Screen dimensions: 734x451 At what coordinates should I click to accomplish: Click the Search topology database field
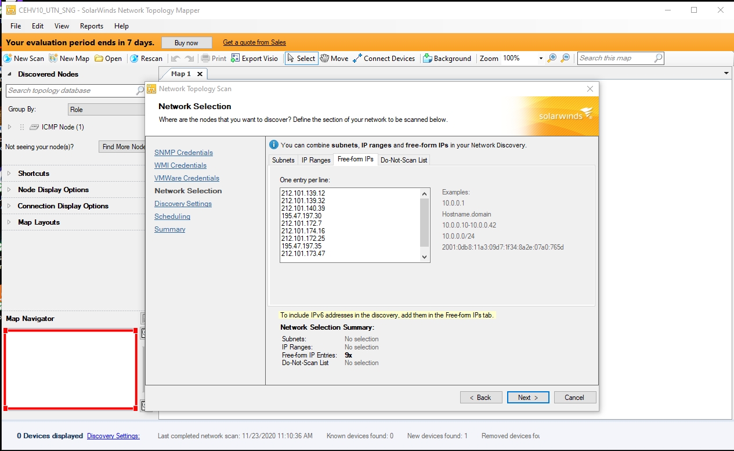[x=71, y=91]
